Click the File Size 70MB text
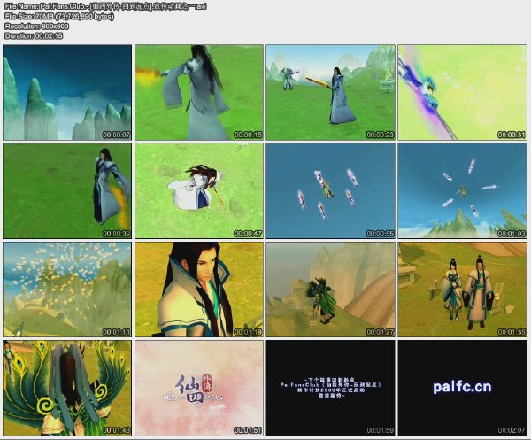 [59, 16]
